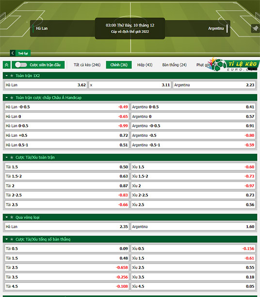Click the Cúp vô địch thế giới 2022 label
The height and width of the screenshot is (297, 260).
(x=130, y=32)
